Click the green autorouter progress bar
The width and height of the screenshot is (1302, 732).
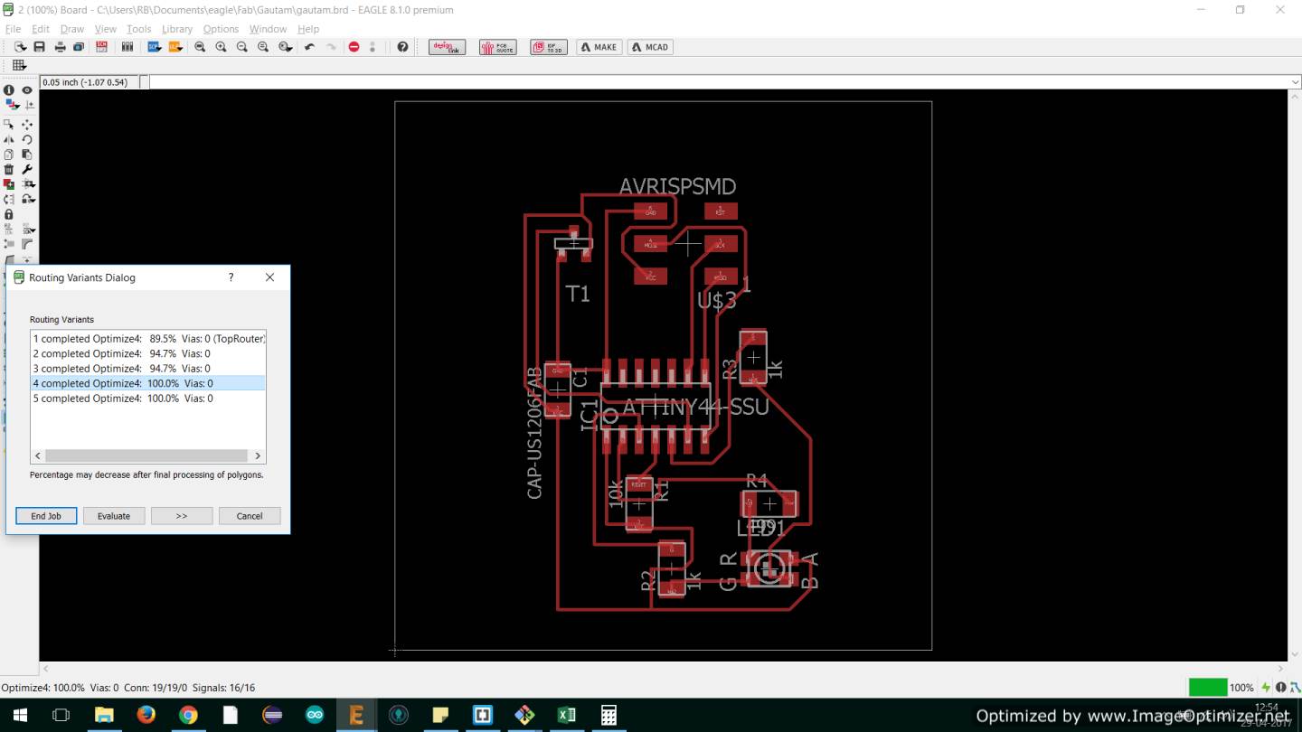(x=1207, y=688)
